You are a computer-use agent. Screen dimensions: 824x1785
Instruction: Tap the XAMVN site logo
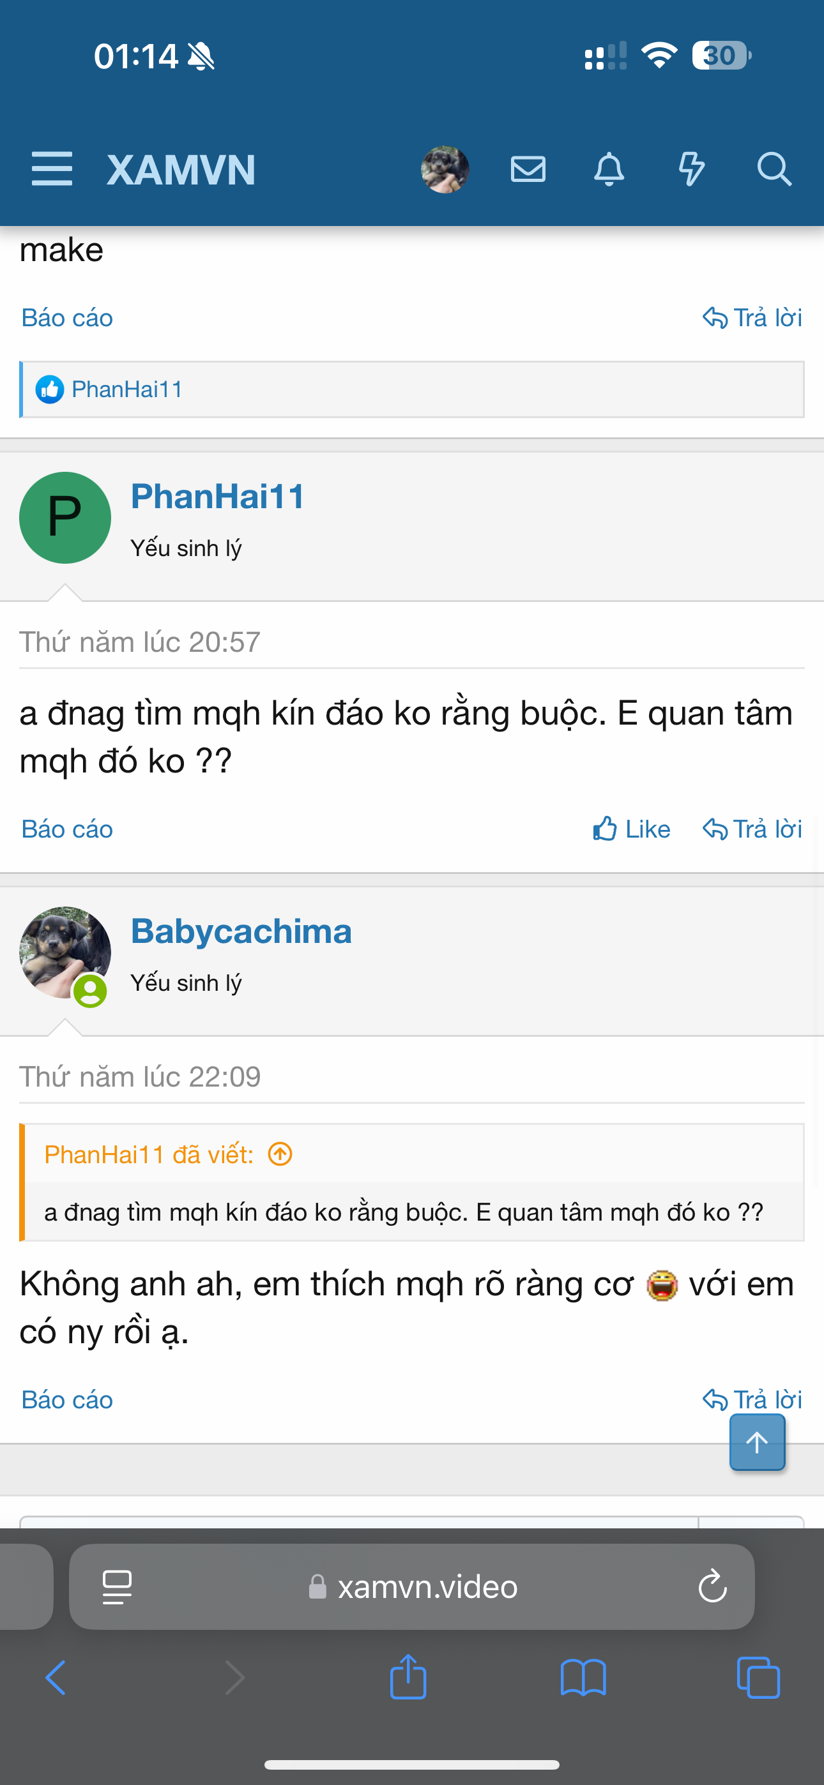(x=181, y=170)
